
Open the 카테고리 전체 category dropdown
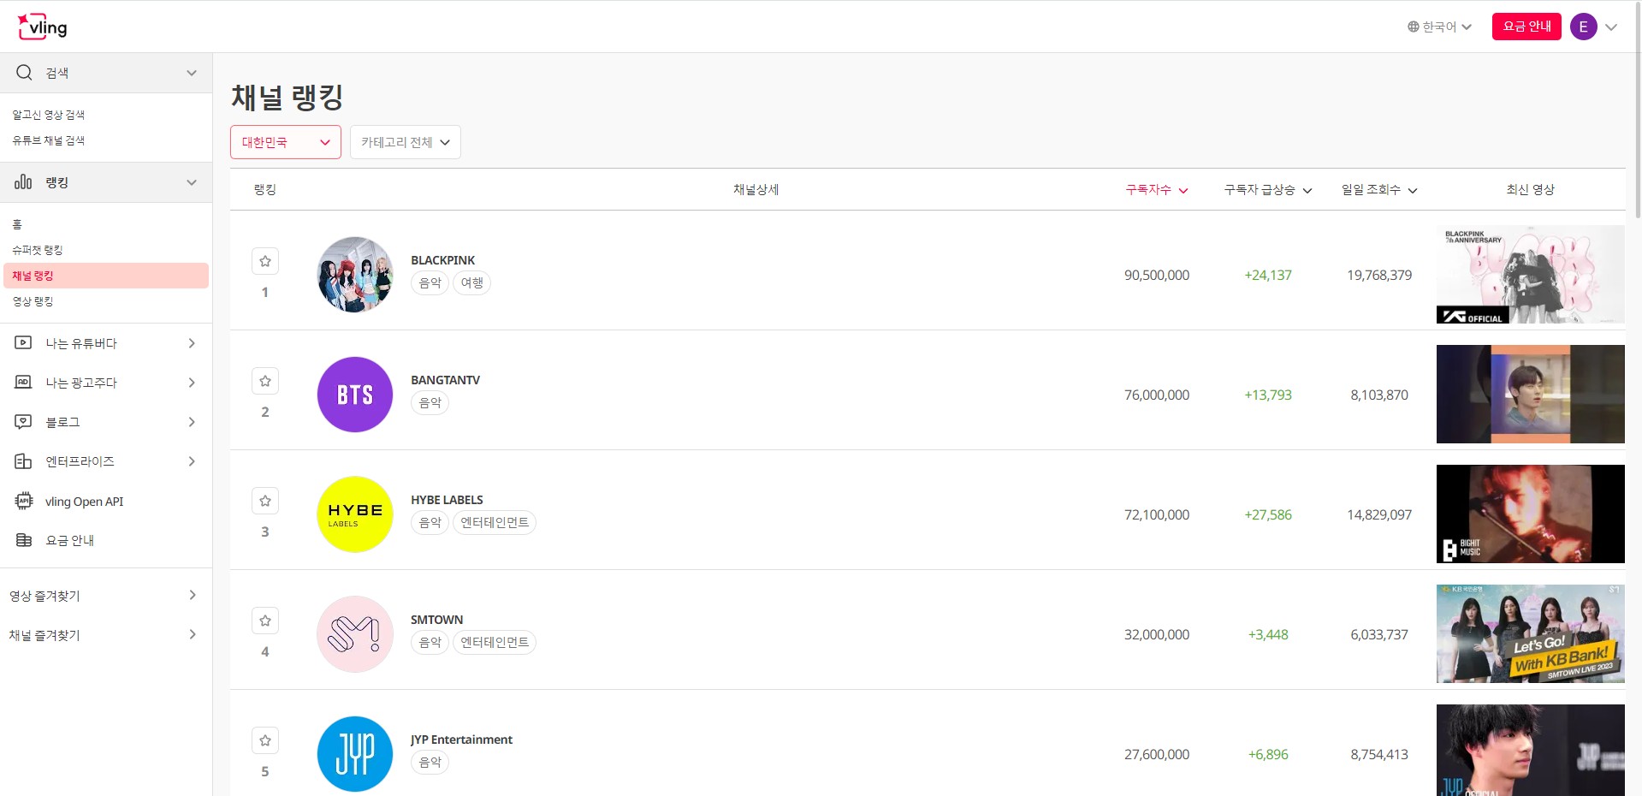pyautogui.click(x=406, y=142)
